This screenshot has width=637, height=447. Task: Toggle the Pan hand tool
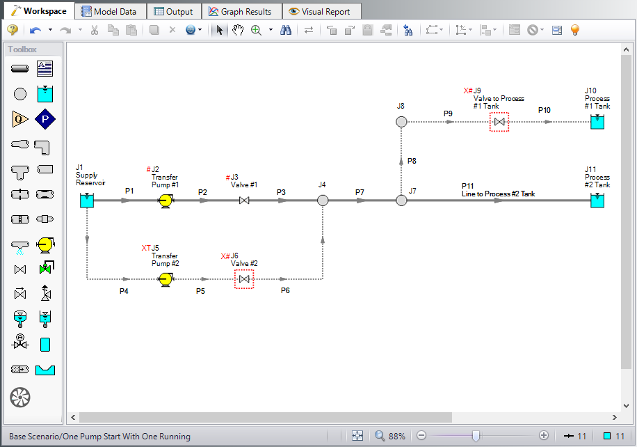pos(238,30)
